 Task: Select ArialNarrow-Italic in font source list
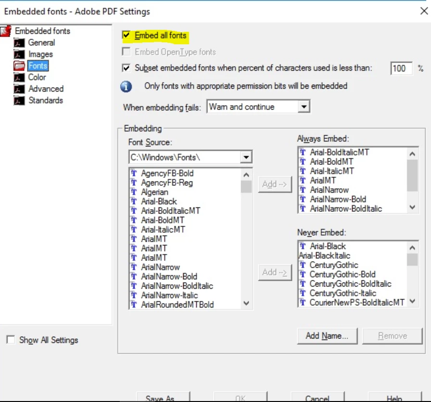point(169,295)
